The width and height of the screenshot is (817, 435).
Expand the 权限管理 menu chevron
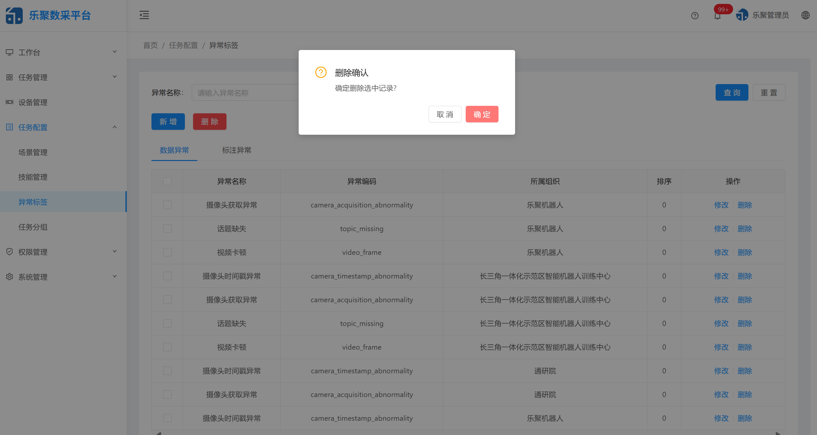tap(114, 252)
